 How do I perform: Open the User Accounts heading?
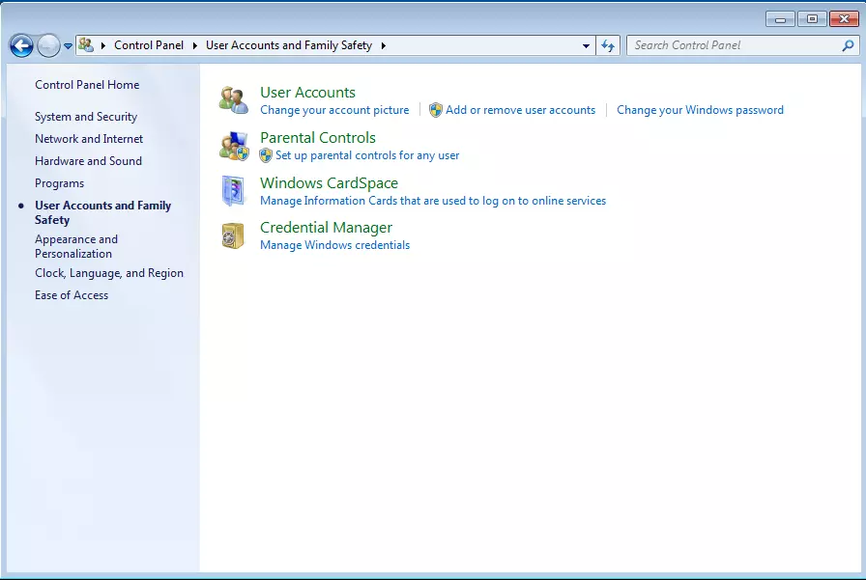(307, 93)
